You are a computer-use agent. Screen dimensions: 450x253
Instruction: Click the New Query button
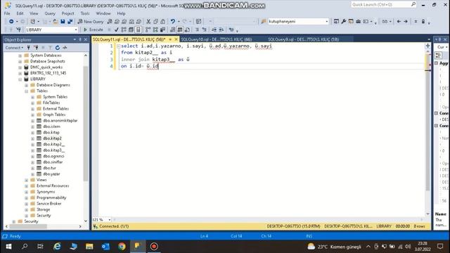[91, 22]
